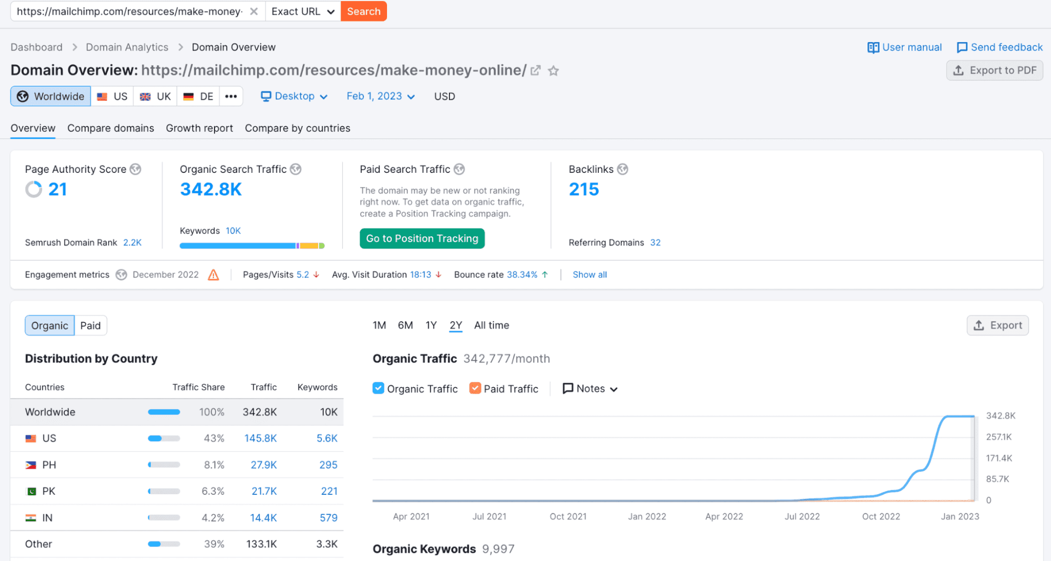Click the warning triangle beside December 2022
This screenshot has width=1051, height=561.
pyautogui.click(x=213, y=274)
